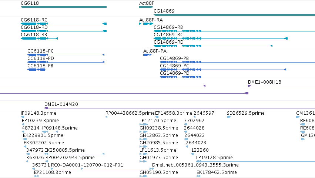The width and height of the screenshot is (315, 178).
Task: Click the CG14869-PD protein label
Action: tap(175, 73)
